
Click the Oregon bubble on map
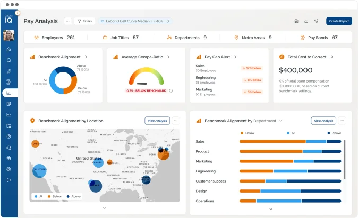coord(35,144)
